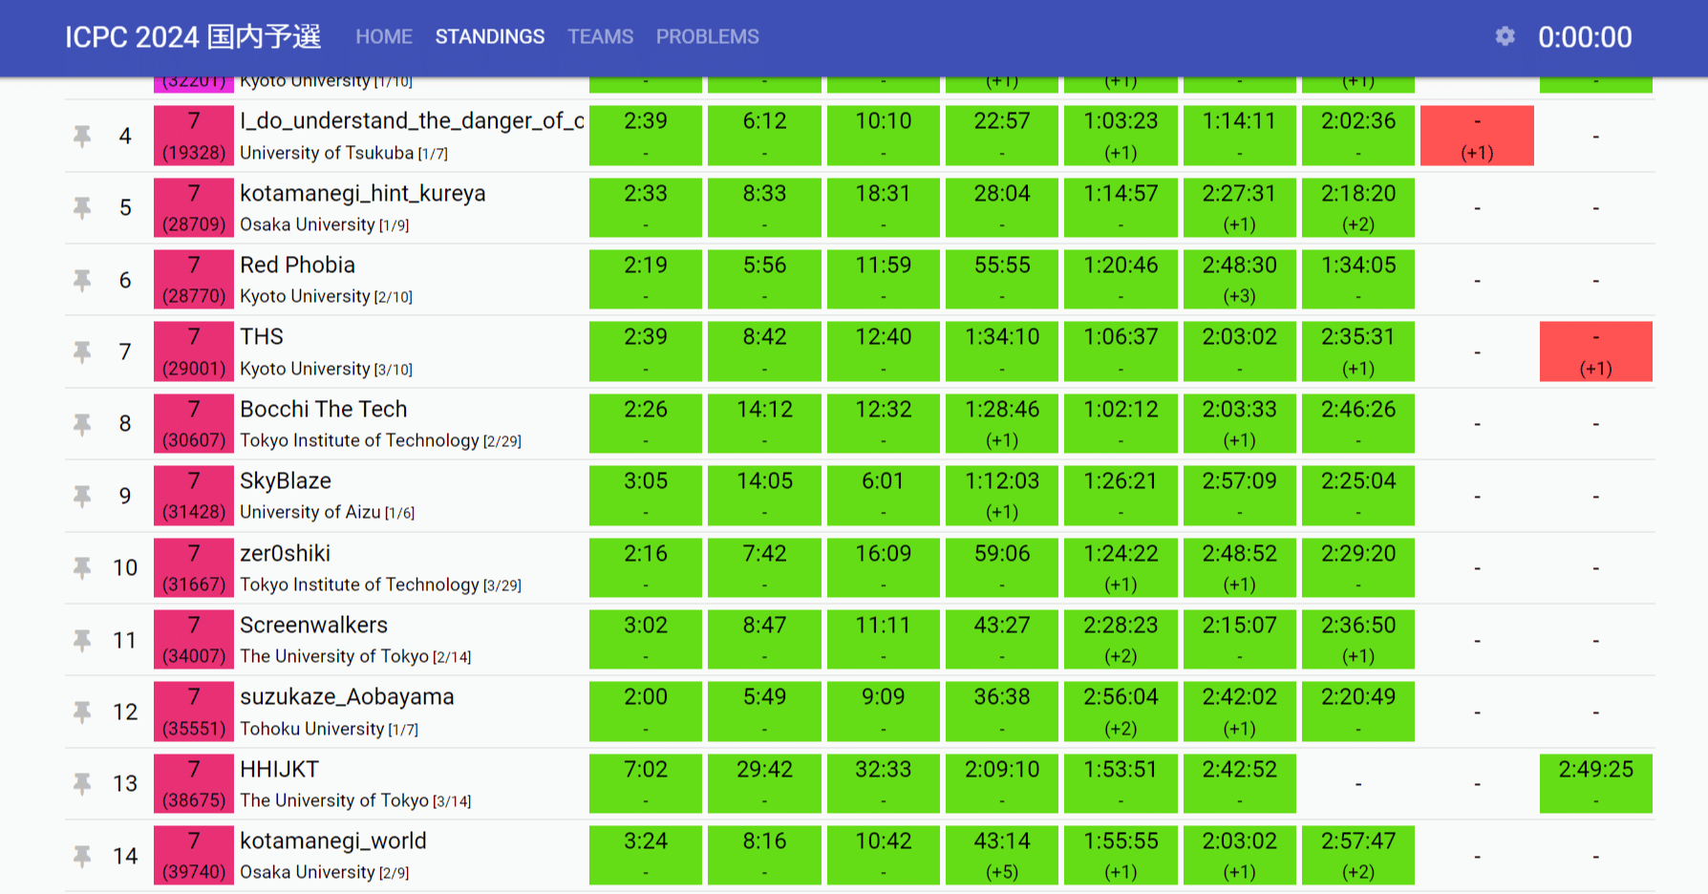
Task: Pin the HHIJKT team row
Action: click(82, 784)
